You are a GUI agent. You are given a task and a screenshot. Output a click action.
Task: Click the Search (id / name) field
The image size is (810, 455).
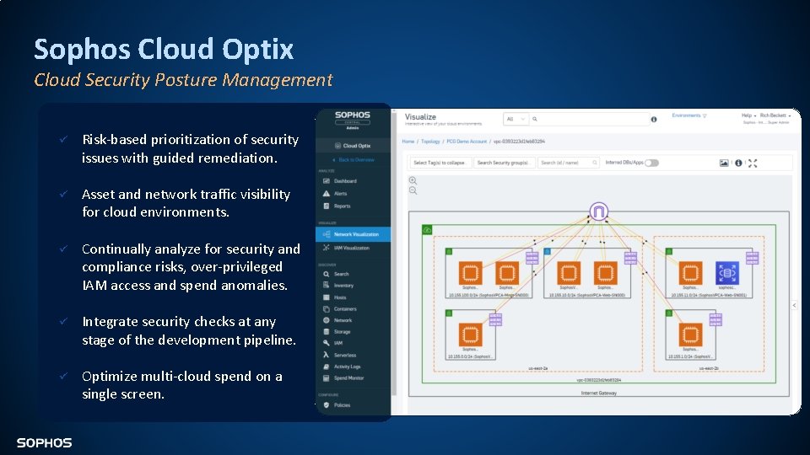[568, 163]
